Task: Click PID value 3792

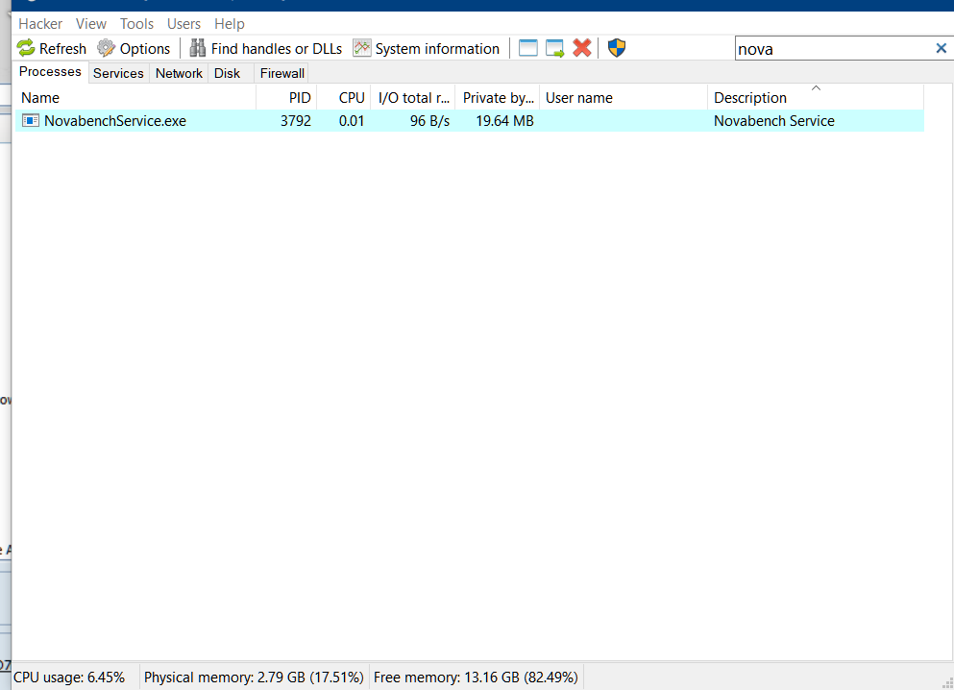Action: coord(296,120)
